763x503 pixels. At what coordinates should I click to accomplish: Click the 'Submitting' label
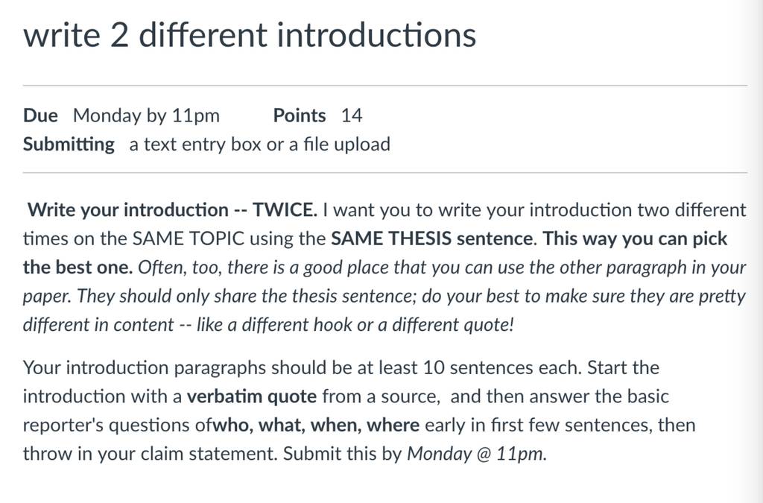pyautogui.click(x=69, y=145)
